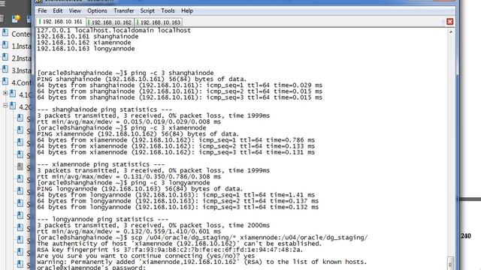Screen dimensions: 481x270
Task: Click the xiamennode reply with time=0.786 ms
Action: (x=176, y=140)
